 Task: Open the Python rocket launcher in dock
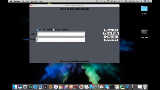pos(132,87)
